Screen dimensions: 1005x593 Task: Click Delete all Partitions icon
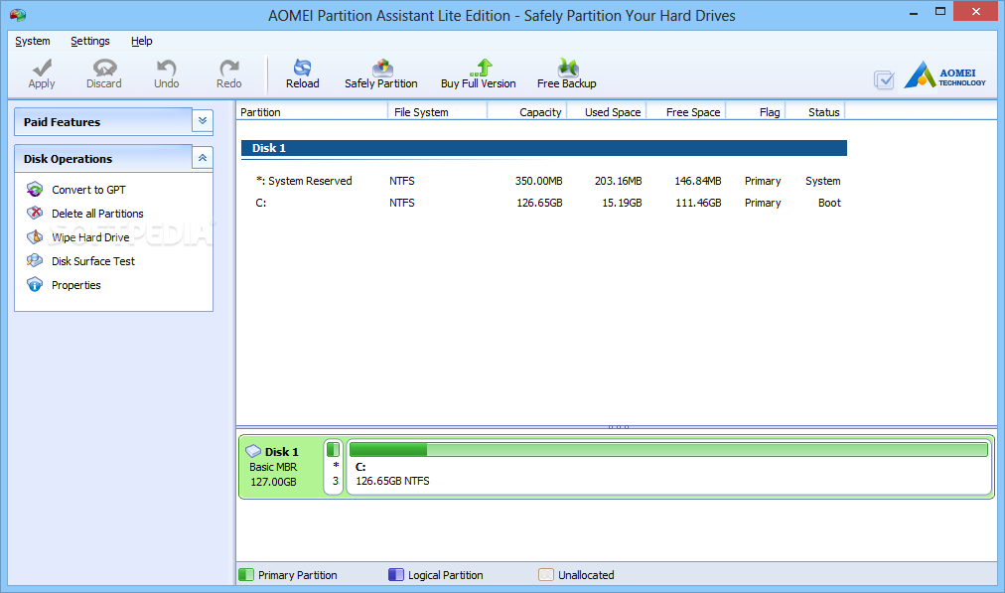[35, 213]
